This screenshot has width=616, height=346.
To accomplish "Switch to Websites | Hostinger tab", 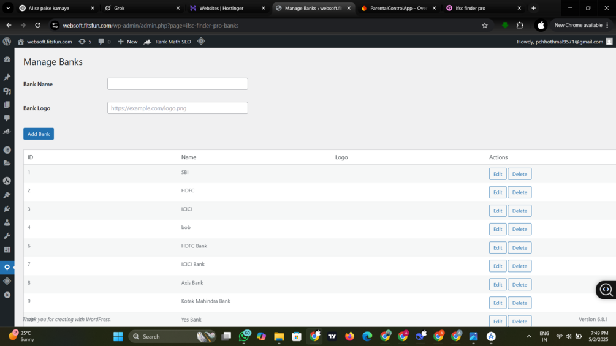I will click(x=228, y=8).
